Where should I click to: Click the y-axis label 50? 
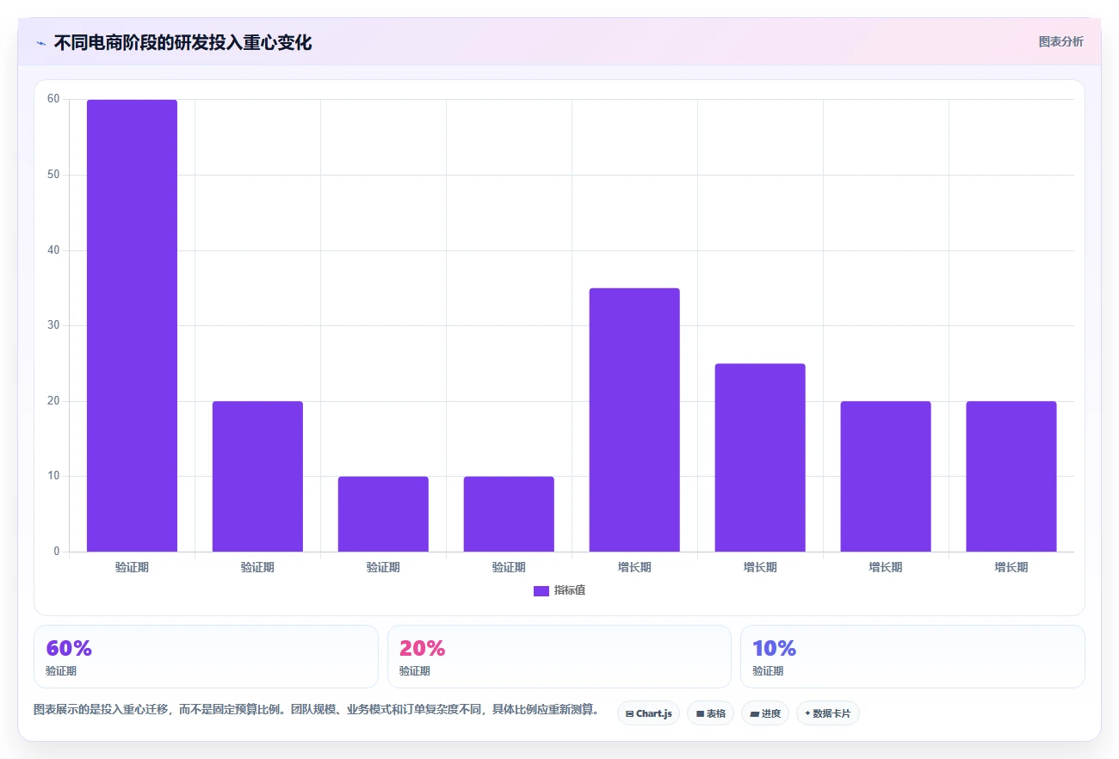[x=53, y=175]
